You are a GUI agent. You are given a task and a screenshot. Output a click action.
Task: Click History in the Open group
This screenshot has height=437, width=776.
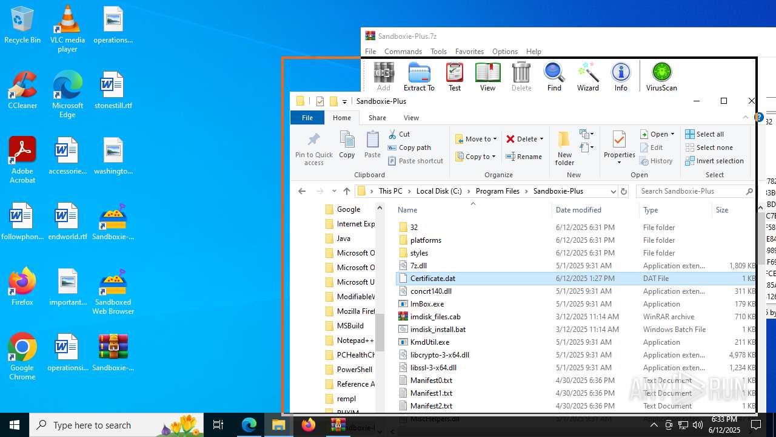pyautogui.click(x=657, y=161)
